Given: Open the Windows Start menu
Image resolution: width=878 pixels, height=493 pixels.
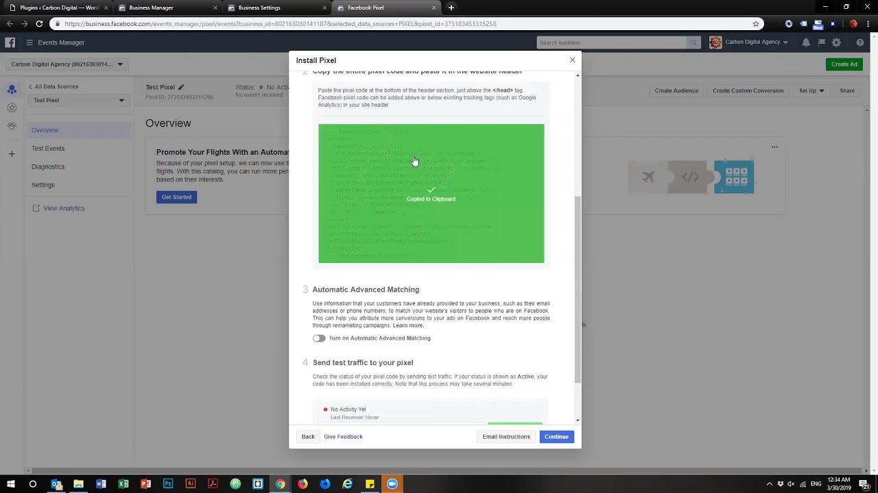Looking at the screenshot, I should (10, 484).
